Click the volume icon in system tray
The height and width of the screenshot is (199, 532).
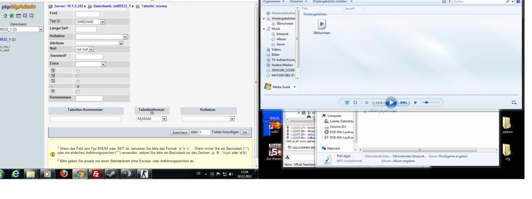pyautogui.click(x=231, y=174)
